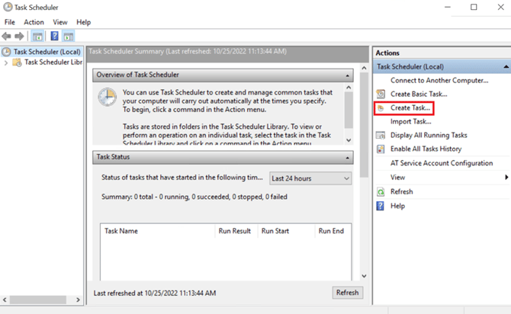Click the blue Help toolbar icon
Viewport: 511px width, 314px height.
coord(54,36)
